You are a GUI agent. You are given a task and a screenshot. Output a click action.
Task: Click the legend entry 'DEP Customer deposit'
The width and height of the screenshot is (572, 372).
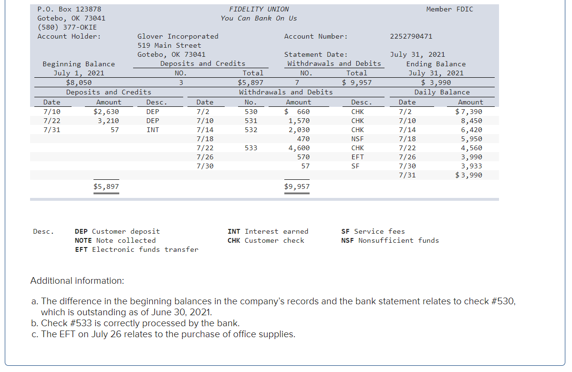(117, 232)
